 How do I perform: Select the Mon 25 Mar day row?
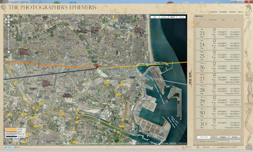pos(218,56)
